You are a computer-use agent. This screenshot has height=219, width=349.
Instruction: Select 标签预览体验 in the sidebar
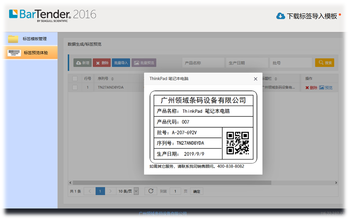point(36,53)
